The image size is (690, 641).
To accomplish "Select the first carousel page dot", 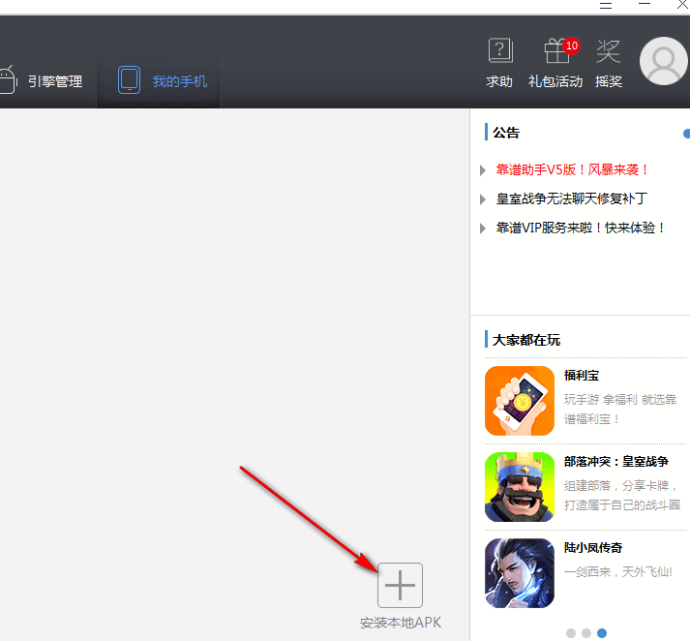I will pos(571,633).
